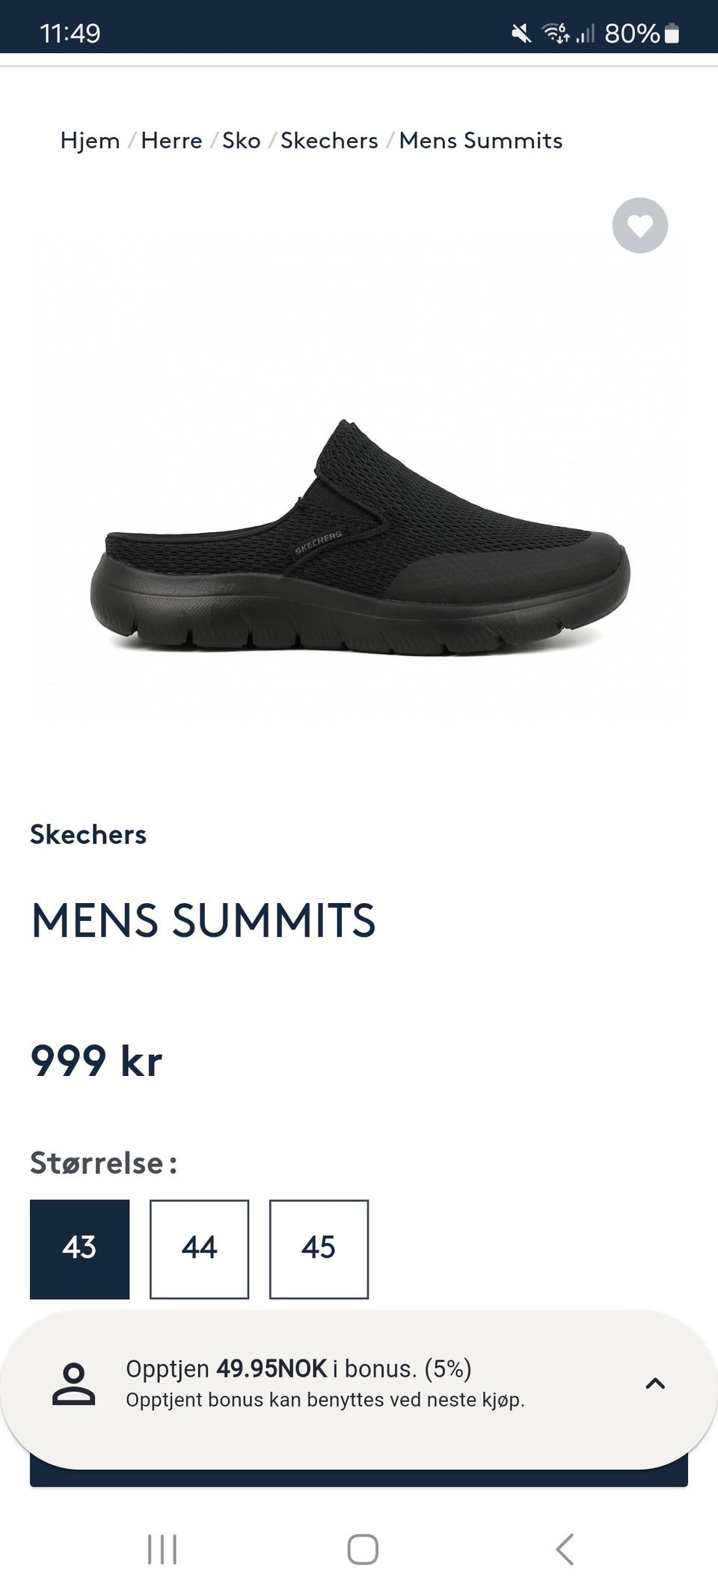
Task: Select size 45
Action: tap(319, 1249)
